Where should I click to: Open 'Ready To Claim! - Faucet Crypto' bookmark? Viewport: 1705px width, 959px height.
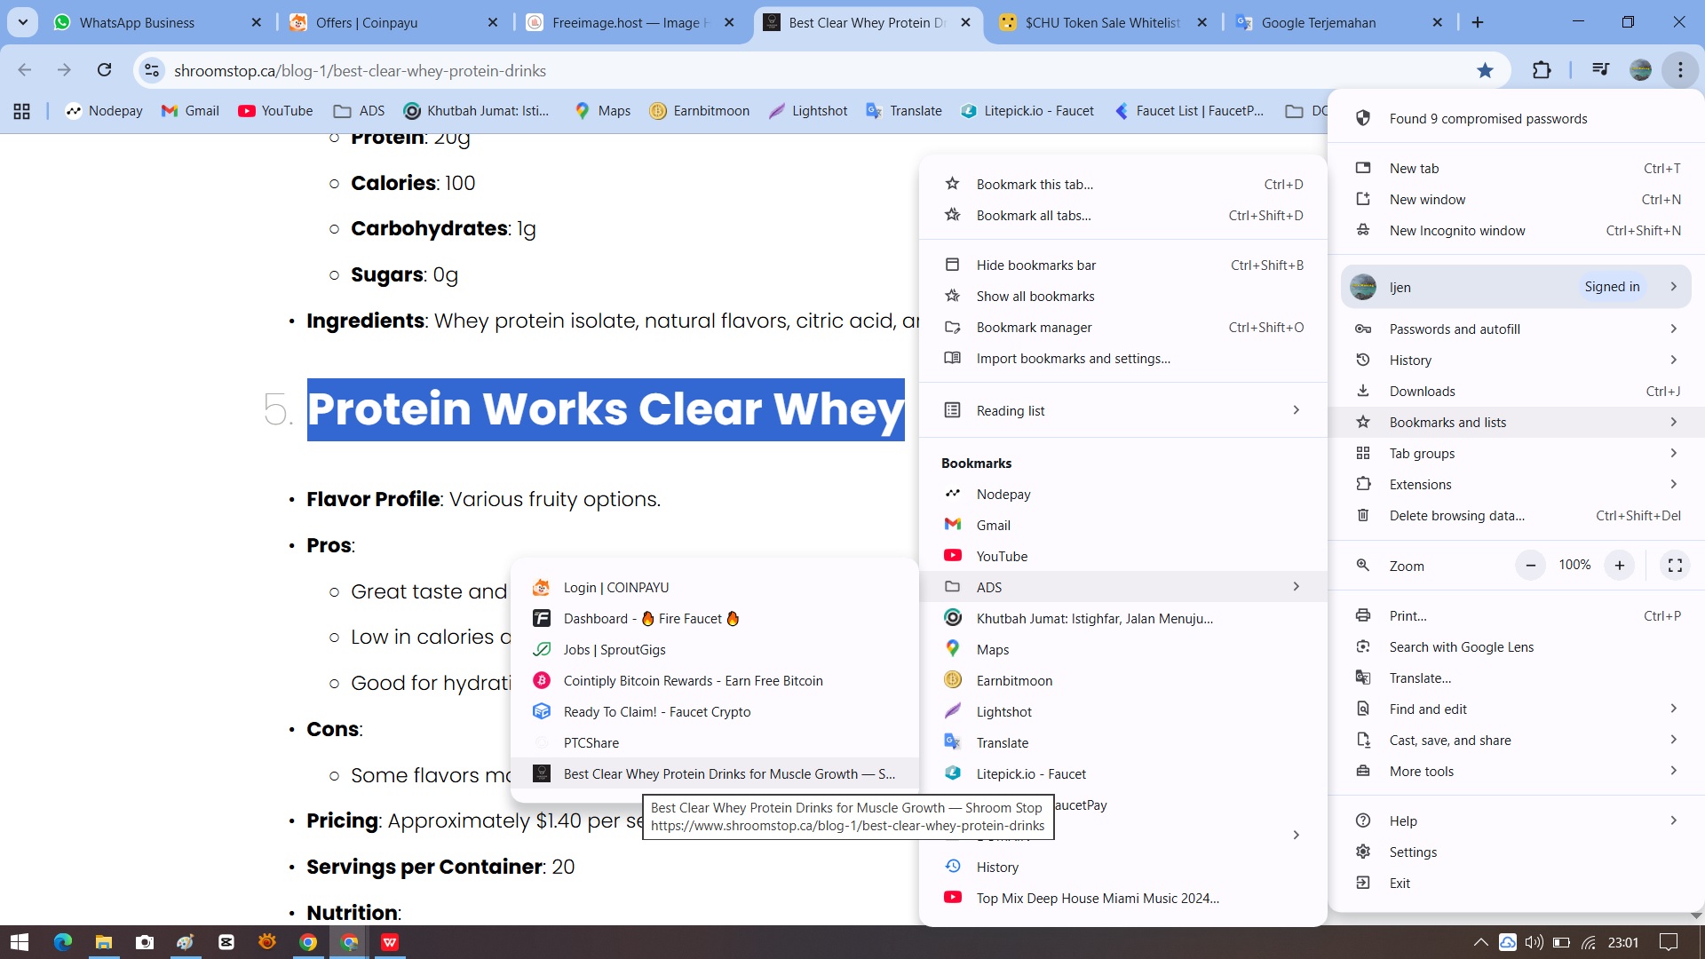coord(715,711)
